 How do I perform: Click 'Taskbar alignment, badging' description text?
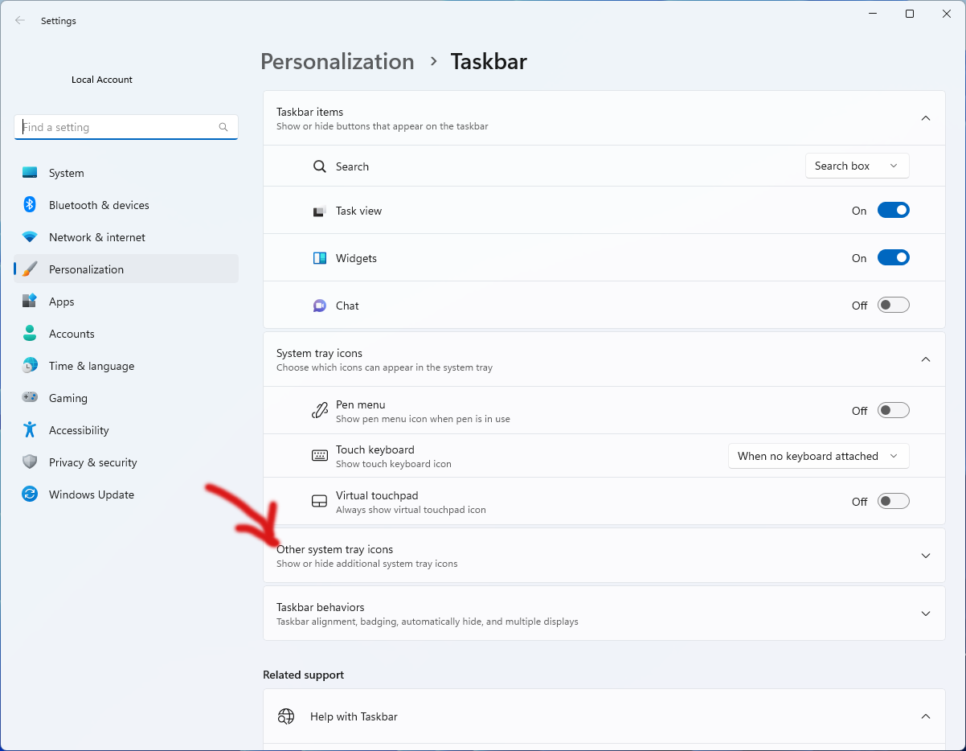coord(428,622)
